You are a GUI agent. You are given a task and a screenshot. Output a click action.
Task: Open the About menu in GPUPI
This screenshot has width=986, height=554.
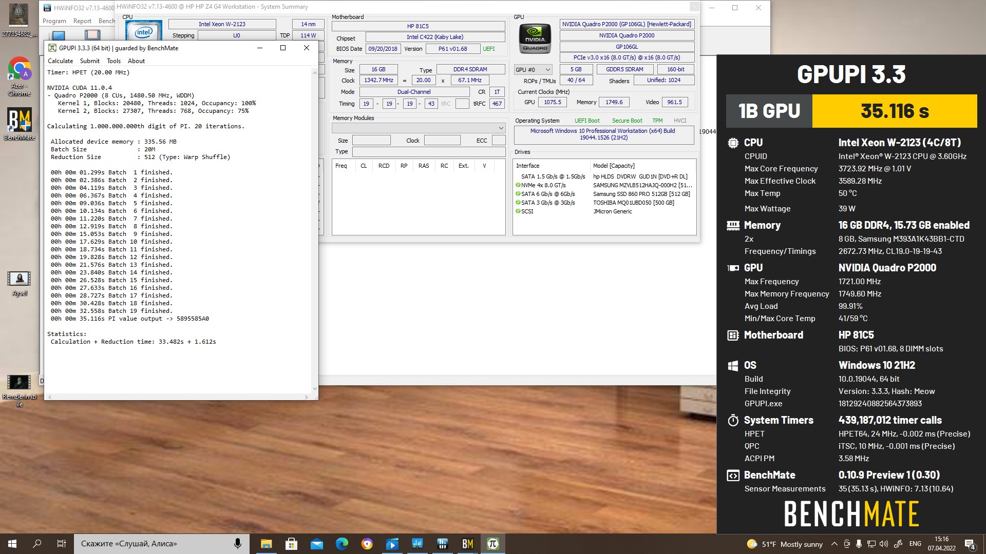[x=136, y=61]
